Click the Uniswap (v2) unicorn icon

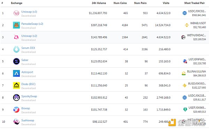coord(16,37)
